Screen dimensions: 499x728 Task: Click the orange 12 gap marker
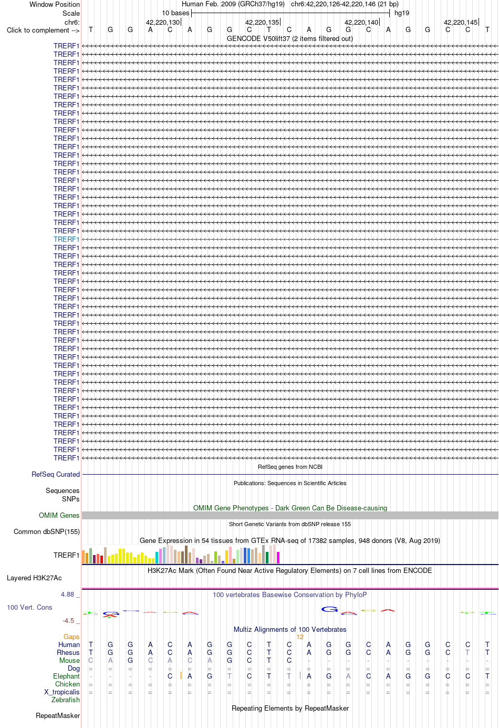coord(300,637)
